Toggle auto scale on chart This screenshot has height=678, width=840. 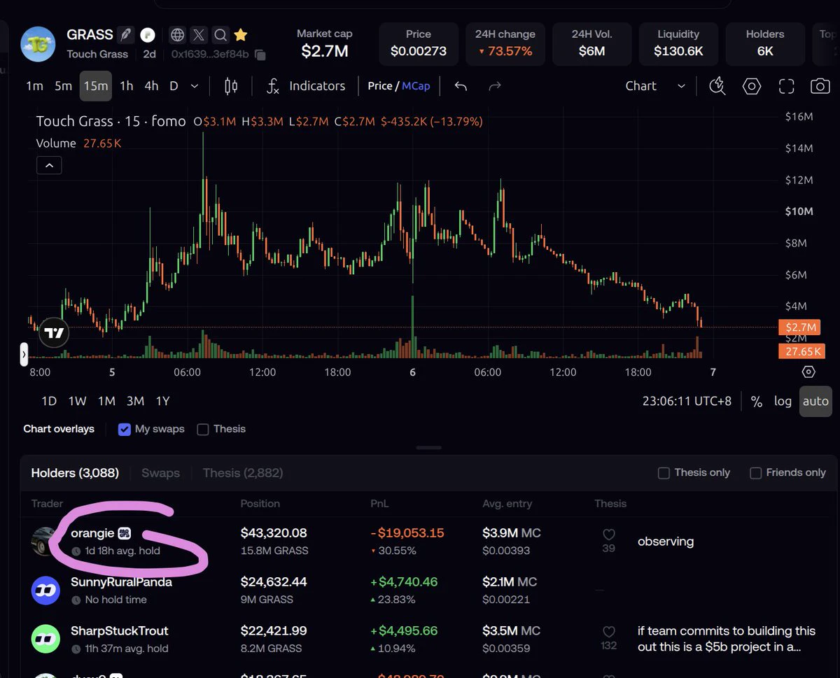coord(815,401)
